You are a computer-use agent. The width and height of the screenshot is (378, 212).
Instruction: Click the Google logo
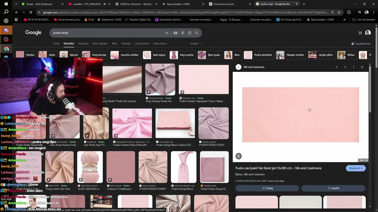pyautogui.click(x=33, y=33)
